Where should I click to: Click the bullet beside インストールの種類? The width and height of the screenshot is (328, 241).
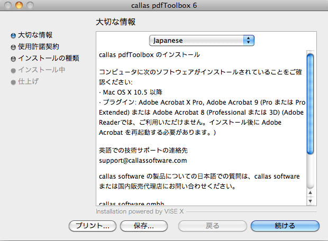coord(13,59)
